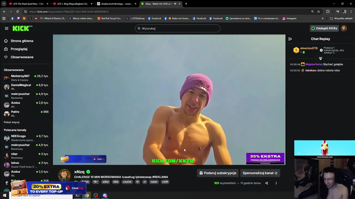Open Mellstroy987 followed channel
Screen dimensions: 355x199
pos(26,78)
